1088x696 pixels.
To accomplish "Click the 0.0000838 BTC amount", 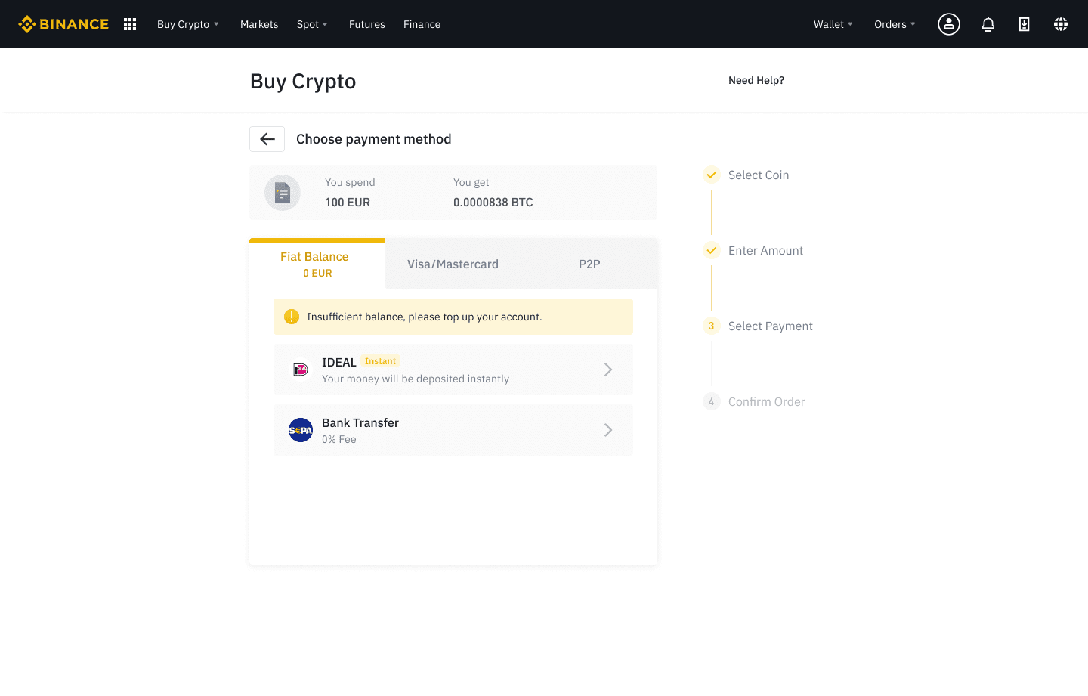I will click(x=493, y=203).
